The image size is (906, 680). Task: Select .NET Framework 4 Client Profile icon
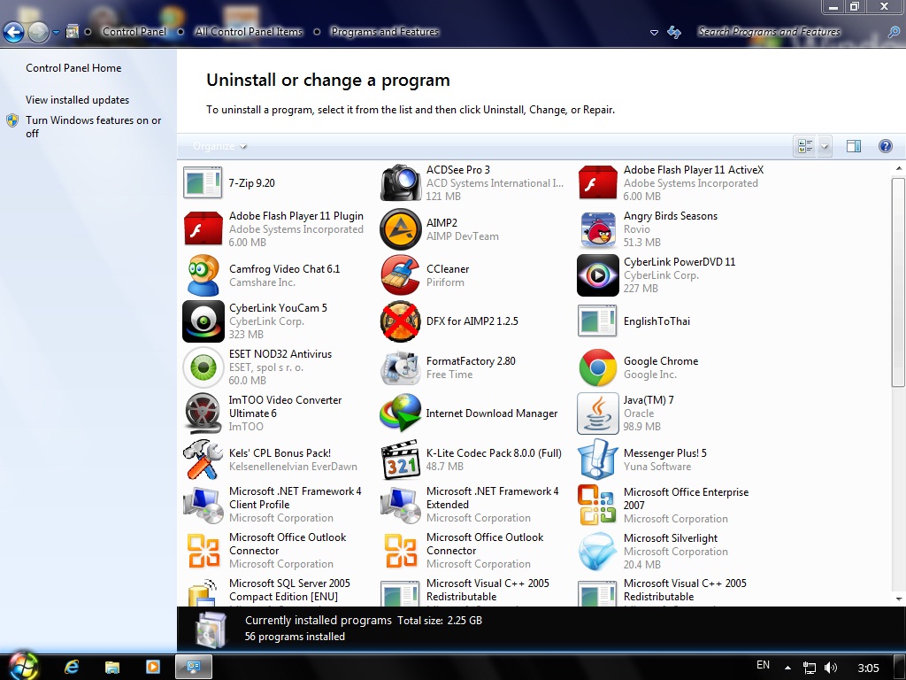coord(203,506)
